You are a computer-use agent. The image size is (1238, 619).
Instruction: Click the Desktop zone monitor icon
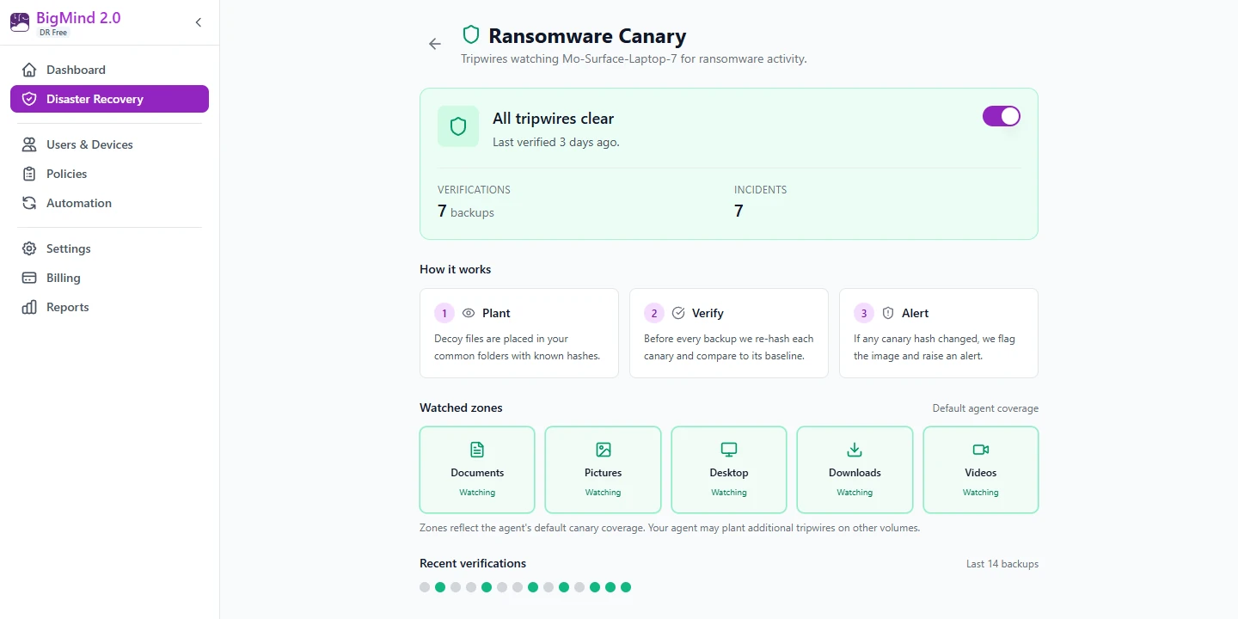coord(729,450)
